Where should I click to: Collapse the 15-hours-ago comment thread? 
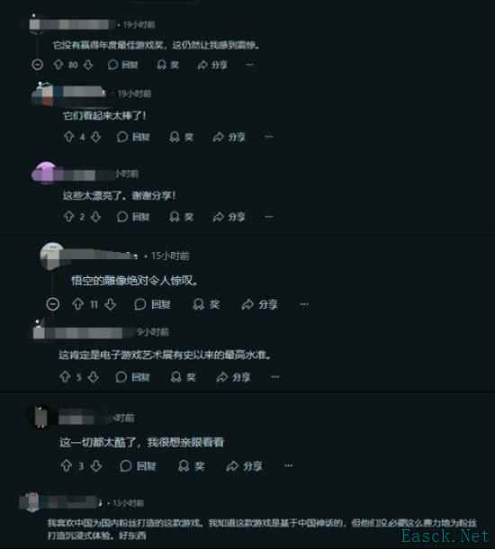53,304
